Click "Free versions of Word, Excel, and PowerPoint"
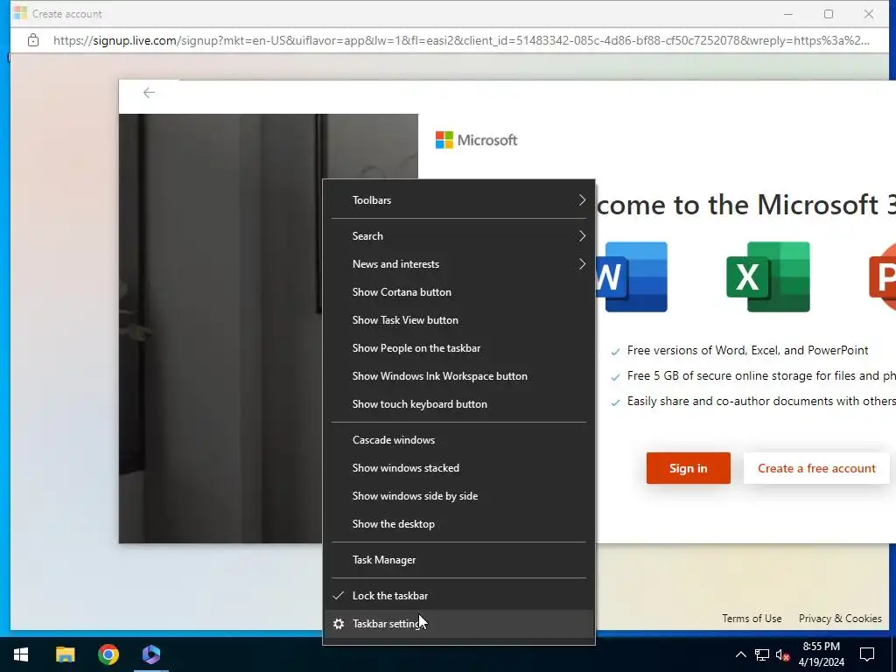This screenshot has height=672, width=896. pyautogui.click(x=747, y=350)
